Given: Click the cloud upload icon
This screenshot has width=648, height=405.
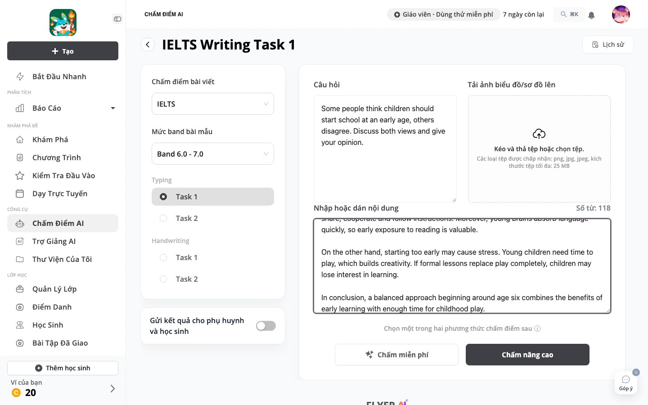Looking at the screenshot, I should [x=539, y=134].
